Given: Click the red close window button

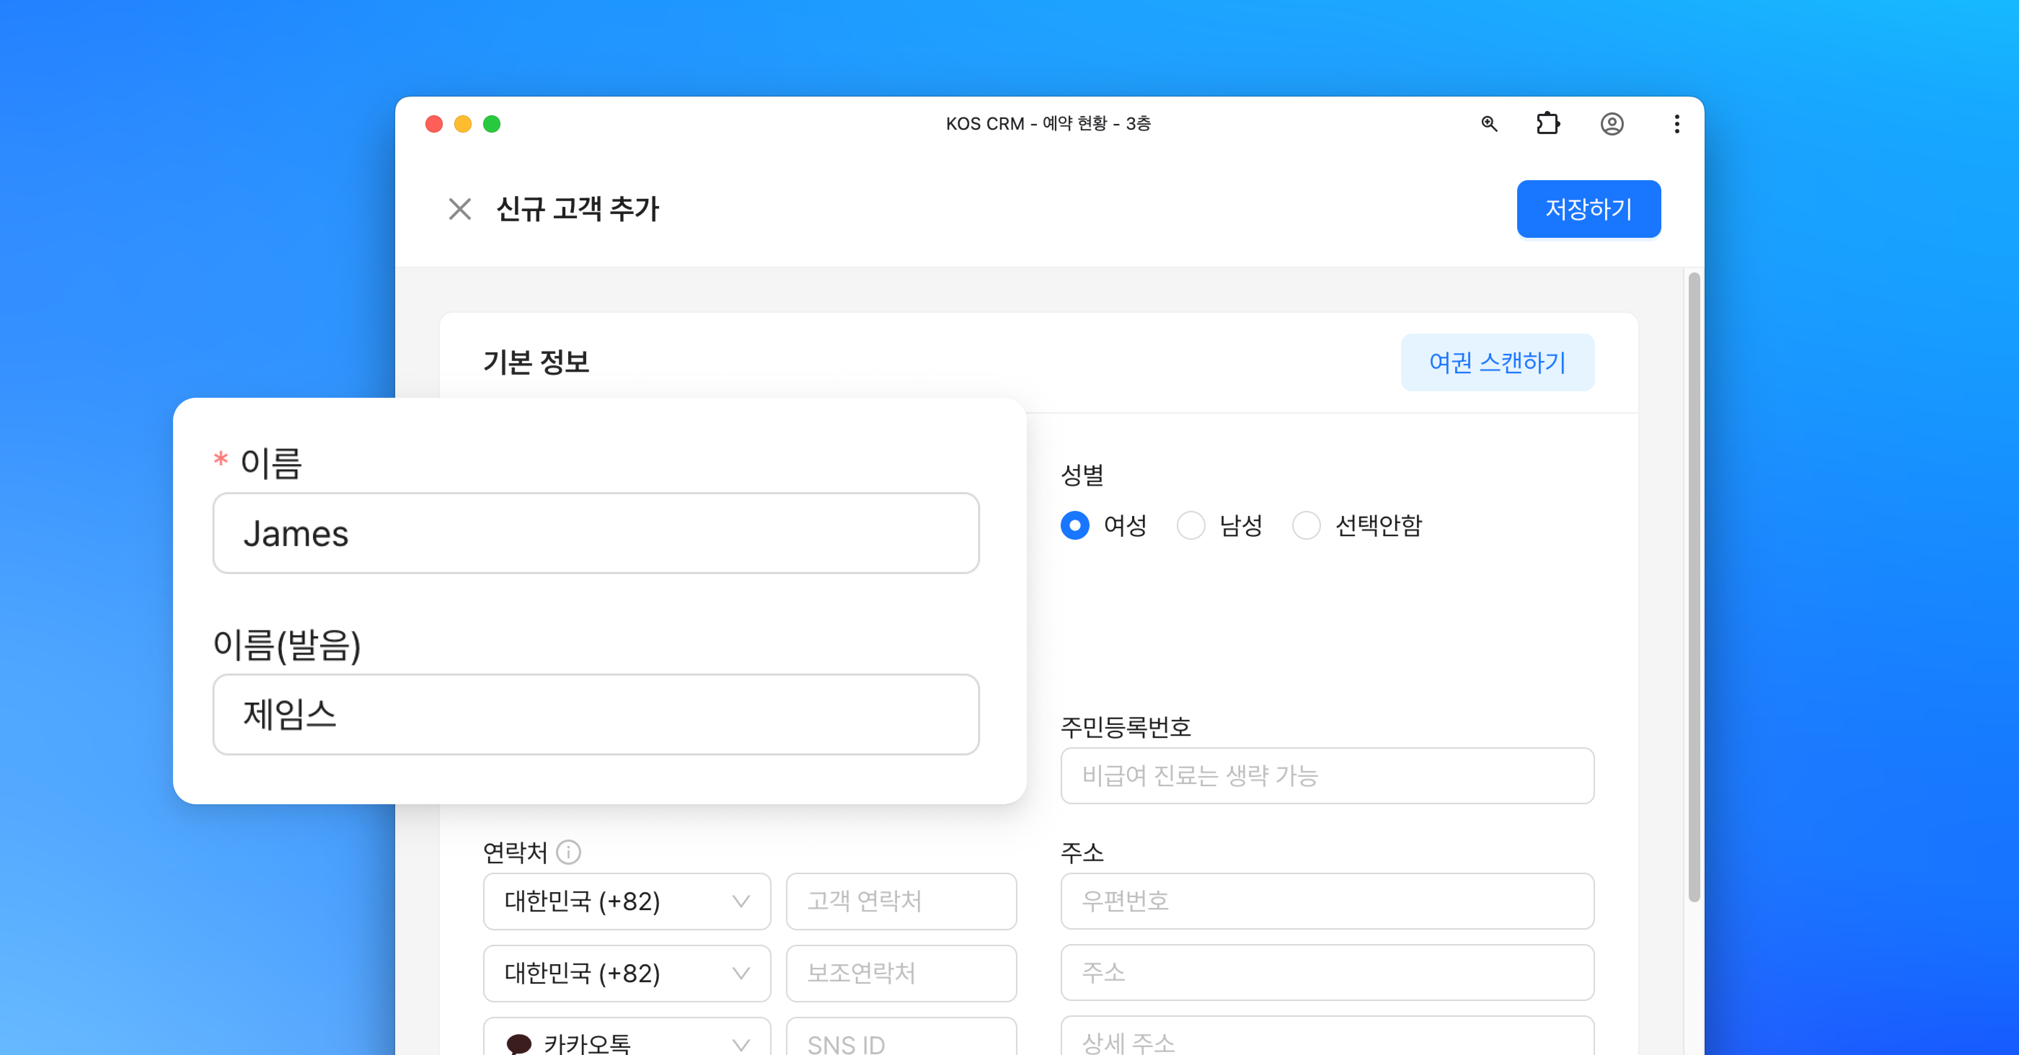Looking at the screenshot, I should click(x=433, y=124).
